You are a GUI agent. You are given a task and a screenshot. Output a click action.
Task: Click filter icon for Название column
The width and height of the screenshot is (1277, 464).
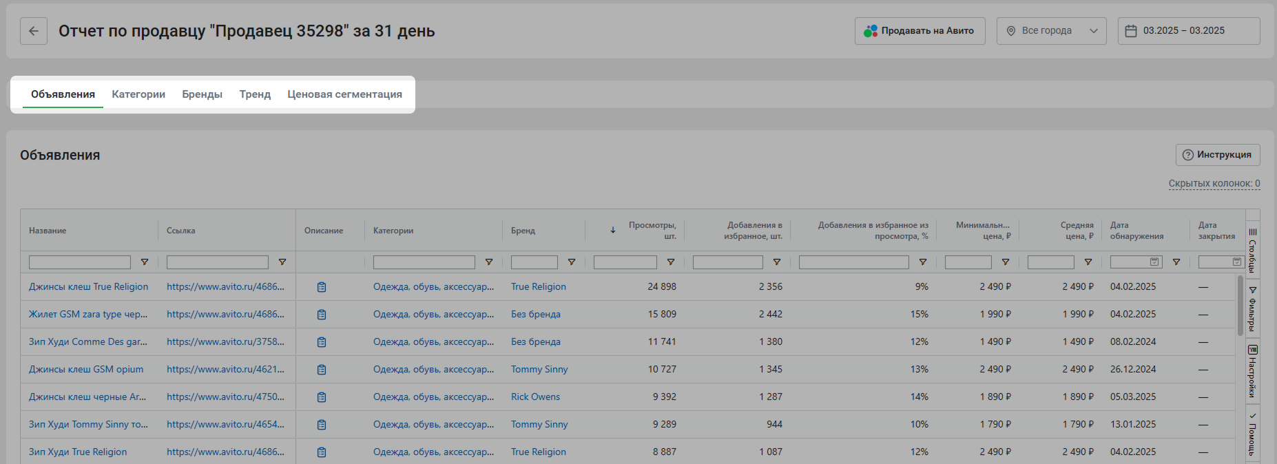(x=145, y=262)
